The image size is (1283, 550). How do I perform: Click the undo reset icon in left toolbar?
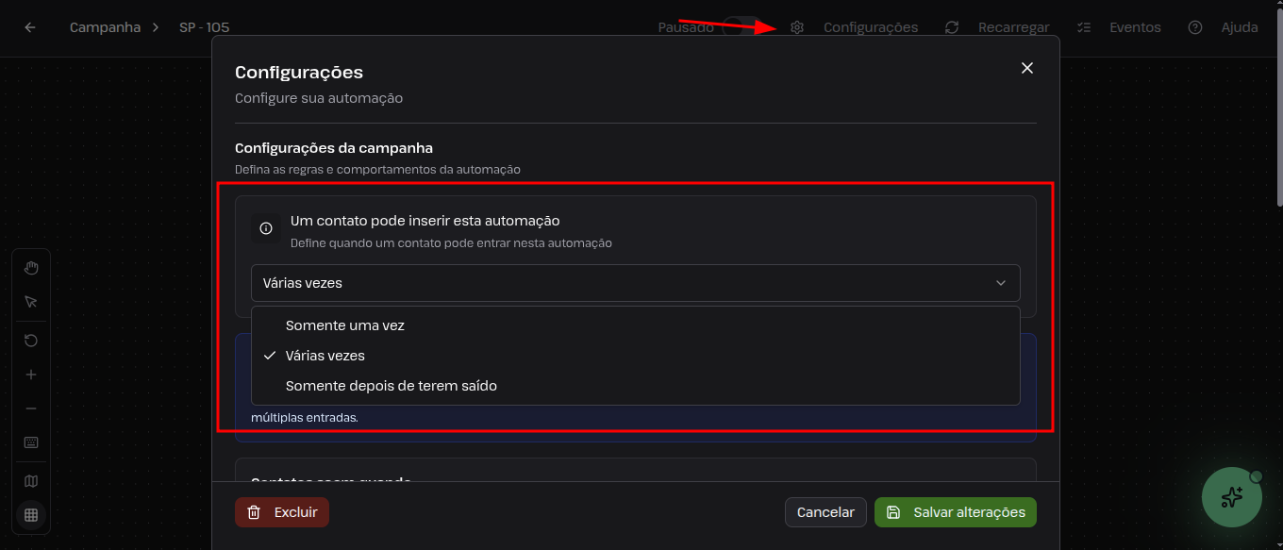(x=31, y=341)
